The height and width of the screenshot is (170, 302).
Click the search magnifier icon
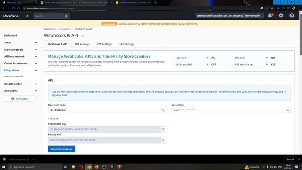[66, 16]
